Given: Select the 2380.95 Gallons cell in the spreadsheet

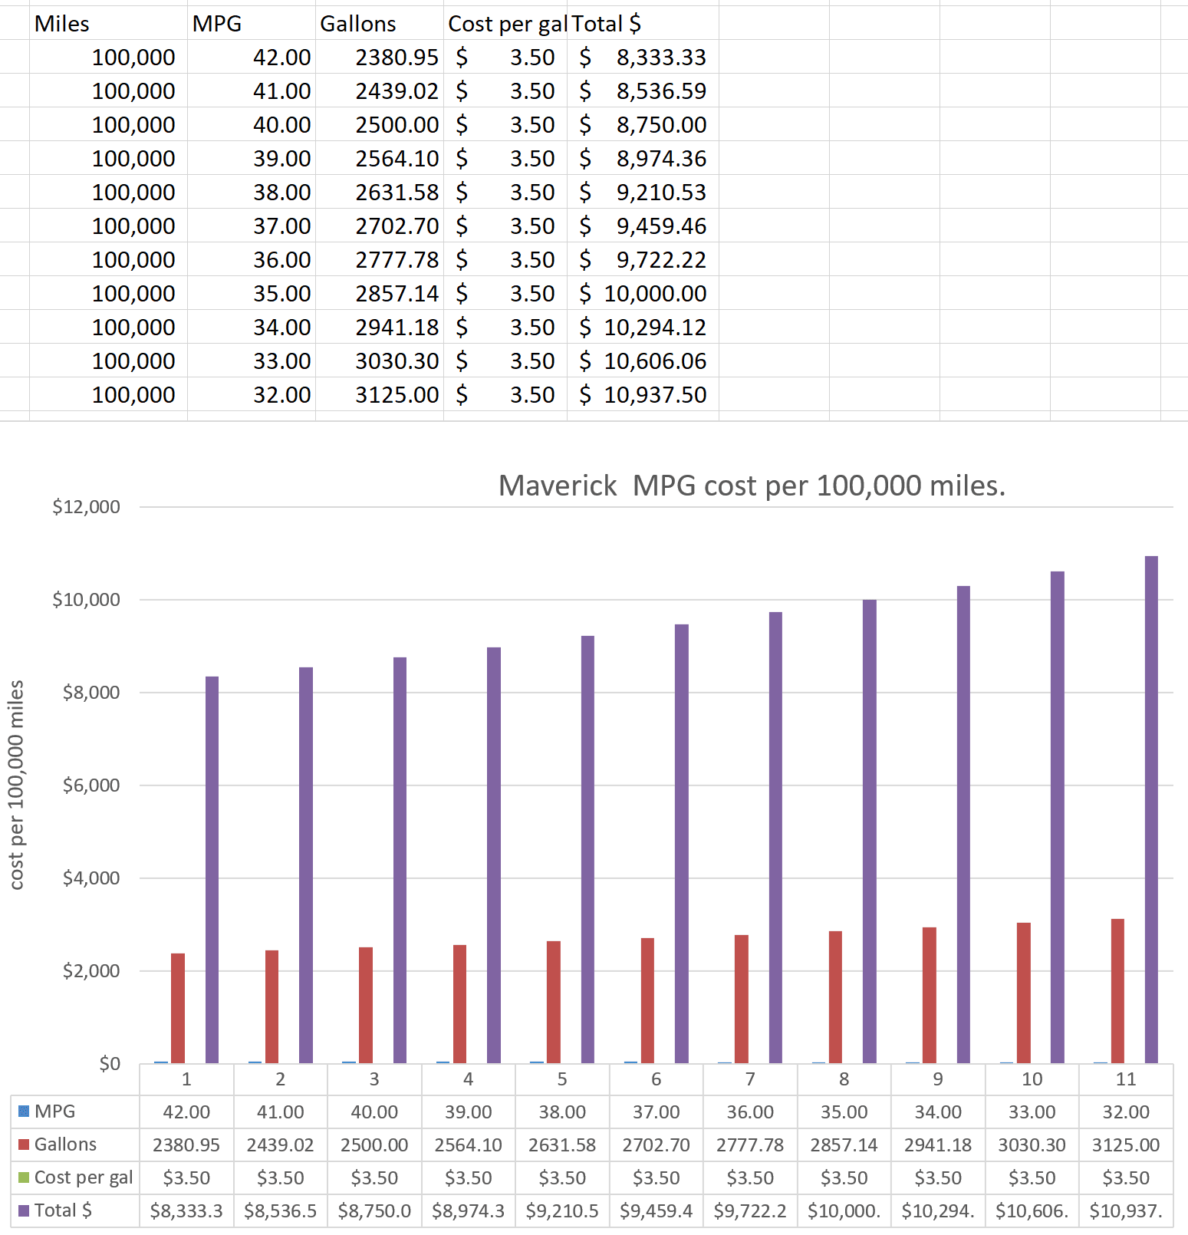Looking at the screenshot, I should pyautogui.click(x=379, y=57).
